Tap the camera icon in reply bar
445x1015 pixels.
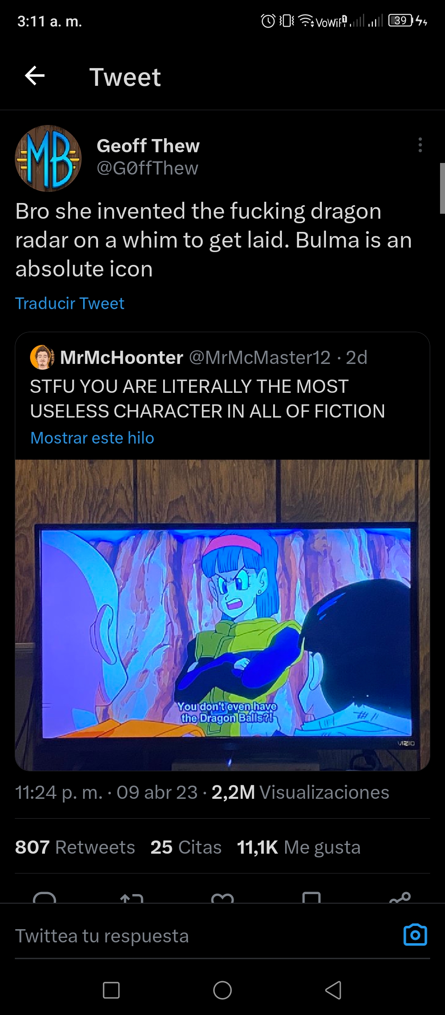click(x=415, y=935)
